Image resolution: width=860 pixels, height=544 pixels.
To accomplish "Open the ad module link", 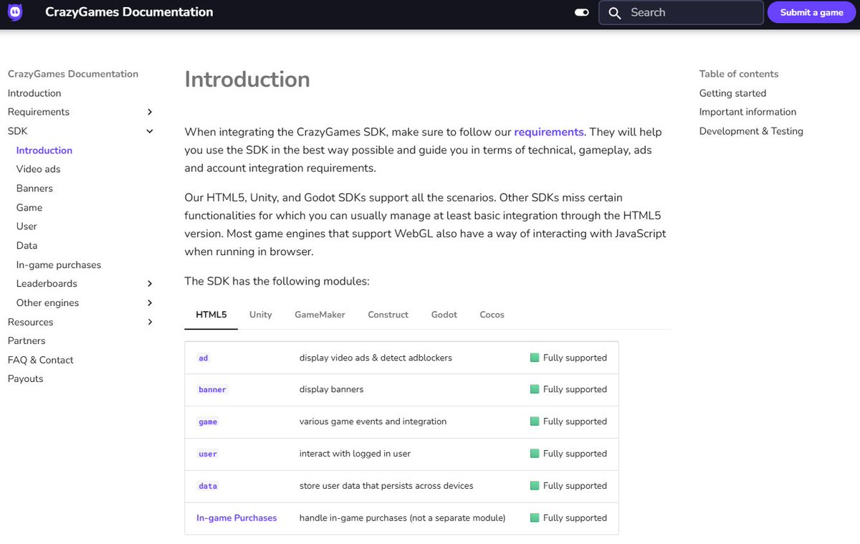I will pyautogui.click(x=204, y=358).
